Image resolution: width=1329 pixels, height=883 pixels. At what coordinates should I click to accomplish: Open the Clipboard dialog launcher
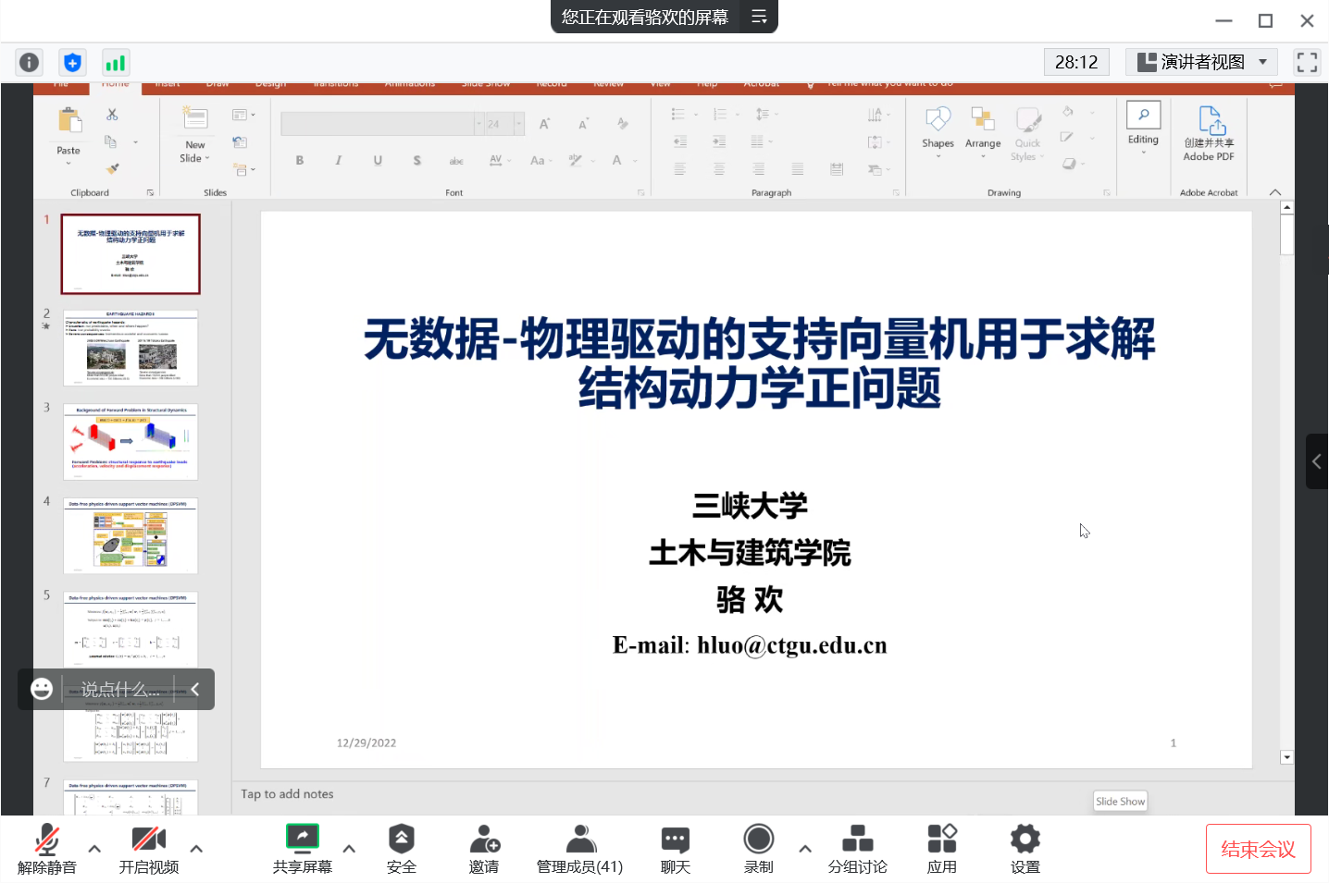(x=150, y=193)
